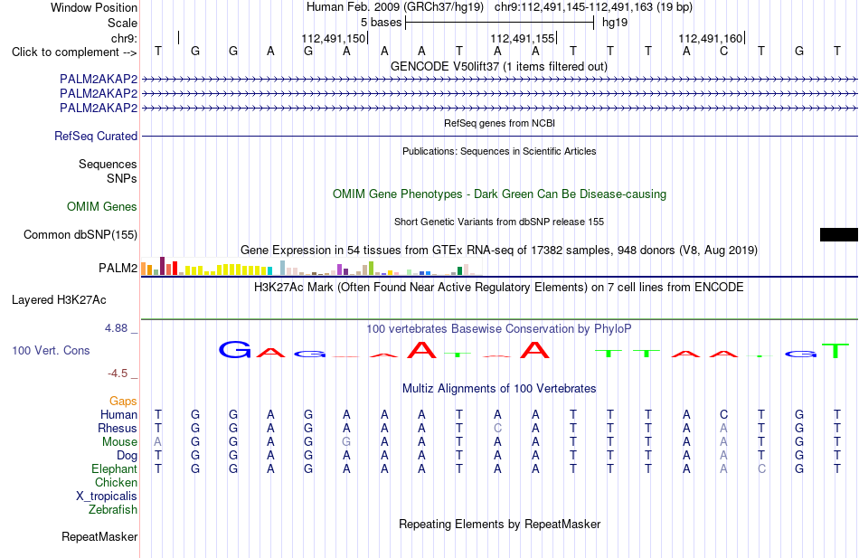
Task: Select the X_tropicalis species row label
Action: click(107, 497)
